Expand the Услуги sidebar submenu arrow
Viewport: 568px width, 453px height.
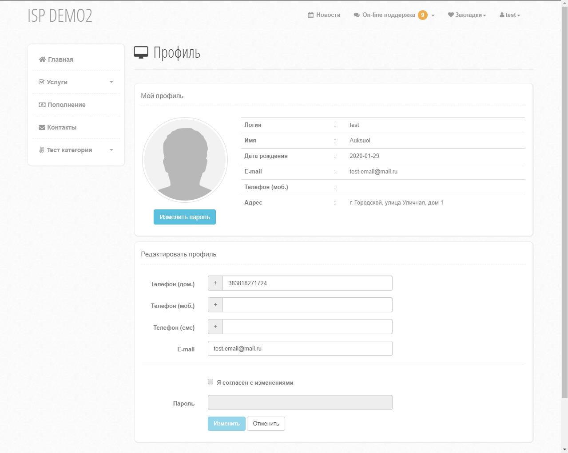pyautogui.click(x=111, y=82)
